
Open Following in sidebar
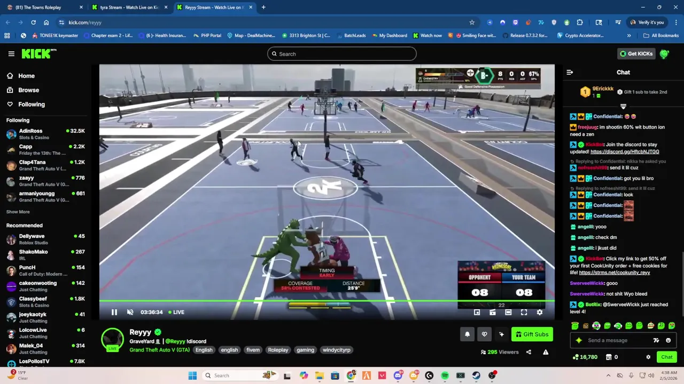pos(26,105)
